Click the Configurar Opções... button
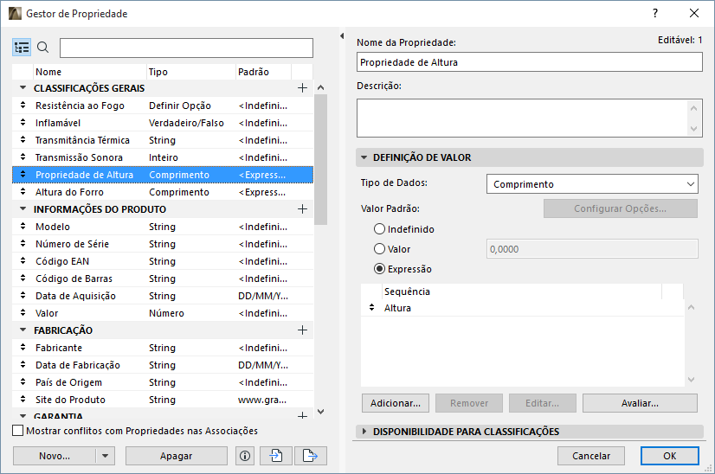This screenshot has width=715, height=474. 620,208
